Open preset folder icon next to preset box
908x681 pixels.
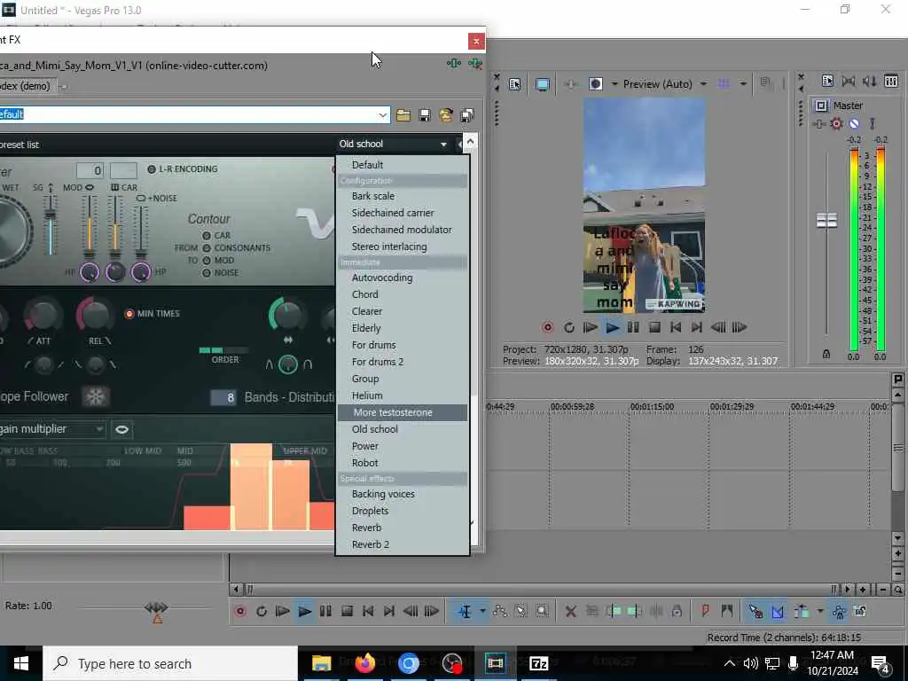(x=403, y=114)
